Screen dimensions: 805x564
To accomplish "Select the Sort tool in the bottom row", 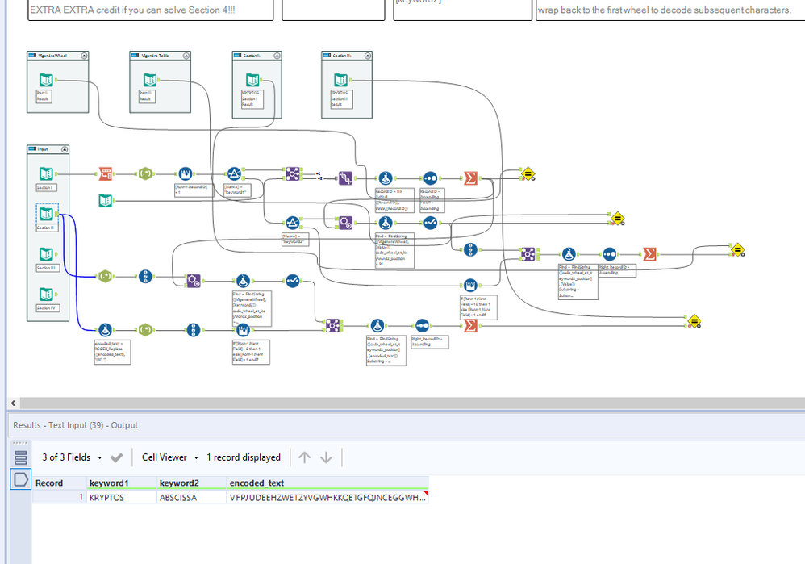I will point(422,326).
